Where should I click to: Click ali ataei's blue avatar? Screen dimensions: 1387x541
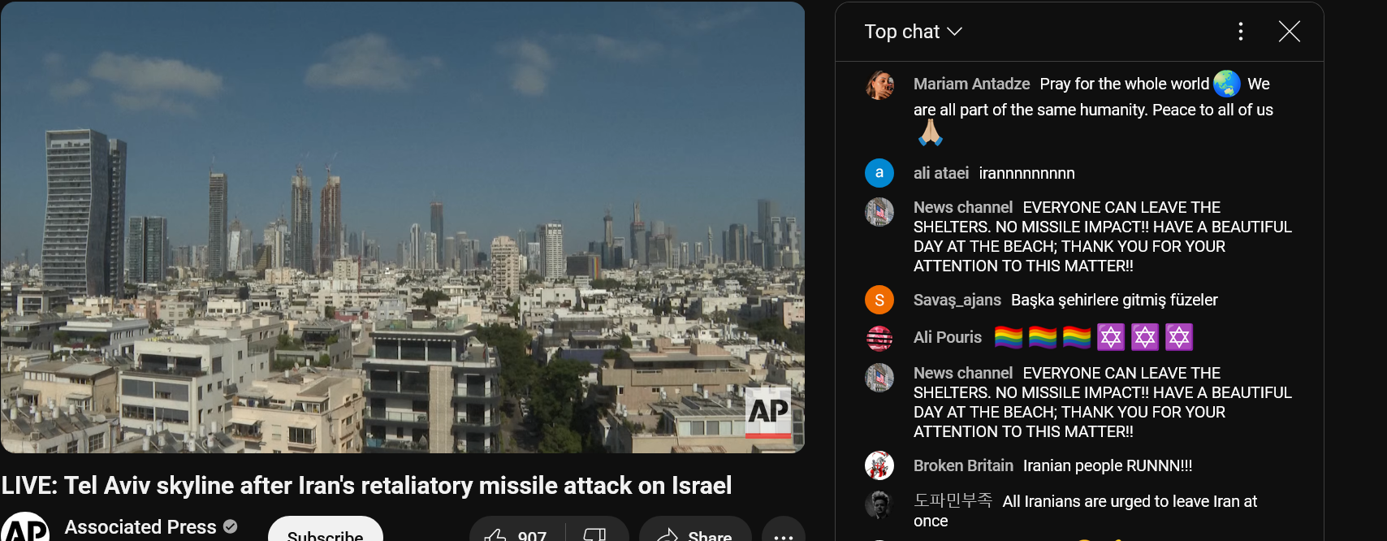[879, 173]
